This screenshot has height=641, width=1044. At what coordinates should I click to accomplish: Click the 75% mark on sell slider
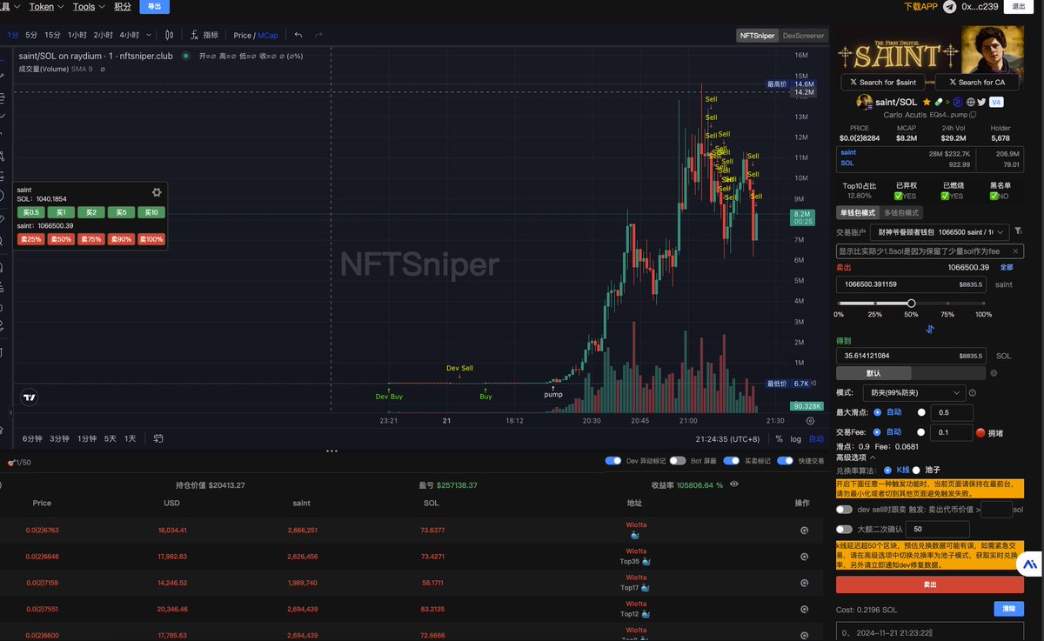click(x=947, y=304)
